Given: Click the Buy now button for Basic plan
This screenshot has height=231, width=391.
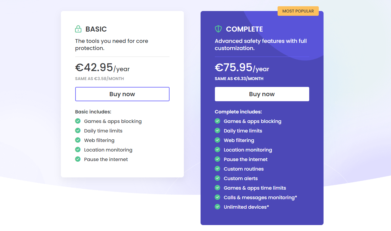Looking at the screenshot, I should 122,94.
